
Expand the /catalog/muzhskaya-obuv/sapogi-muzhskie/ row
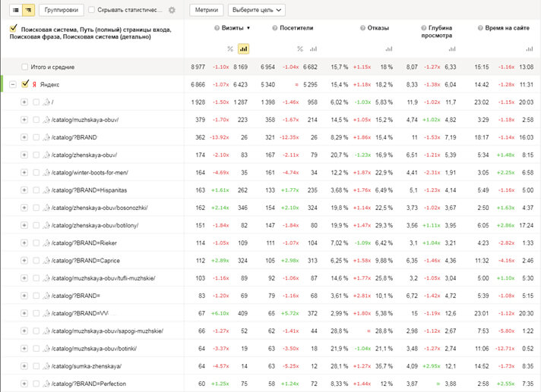point(24,331)
